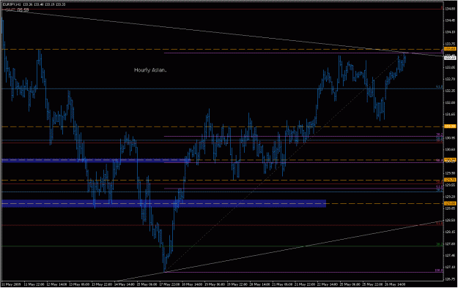
Task: Select the long blue support zone rectangle
Action: point(164,203)
